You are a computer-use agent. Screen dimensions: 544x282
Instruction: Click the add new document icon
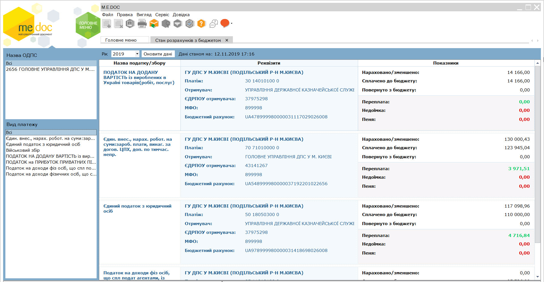click(x=107, y=24)
